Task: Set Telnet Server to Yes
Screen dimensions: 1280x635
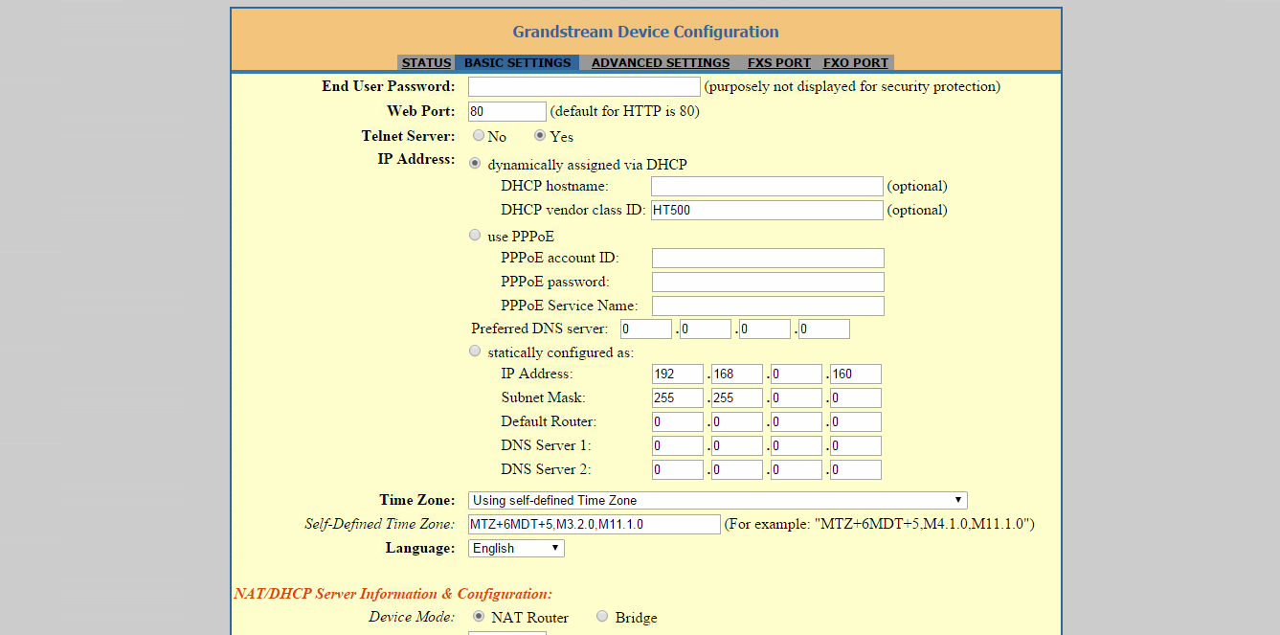Action: click(x=540, y=136)
